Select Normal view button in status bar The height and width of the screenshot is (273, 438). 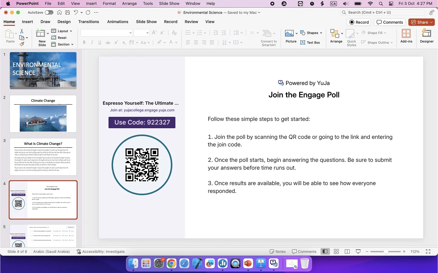coord(325,251)
